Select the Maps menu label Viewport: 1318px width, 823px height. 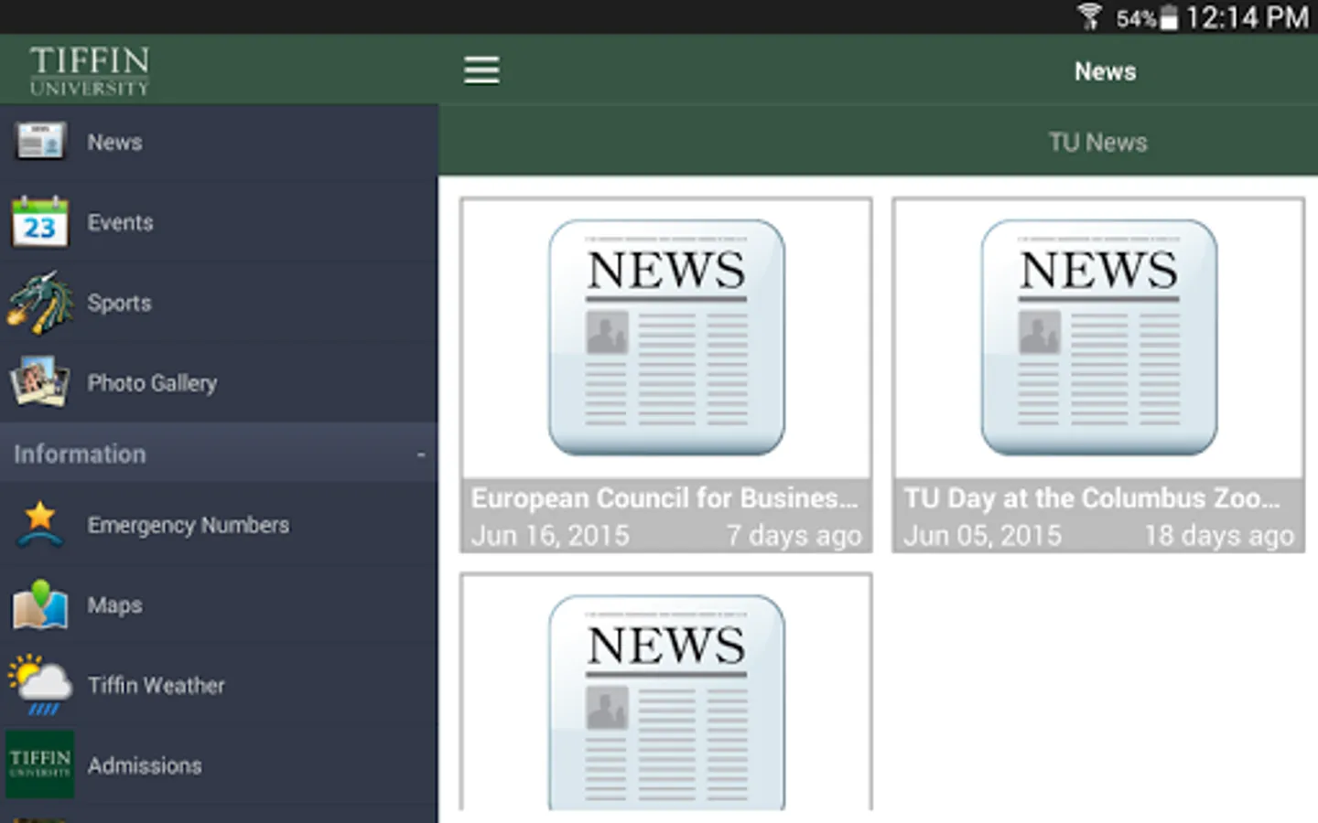click(114, 605)
